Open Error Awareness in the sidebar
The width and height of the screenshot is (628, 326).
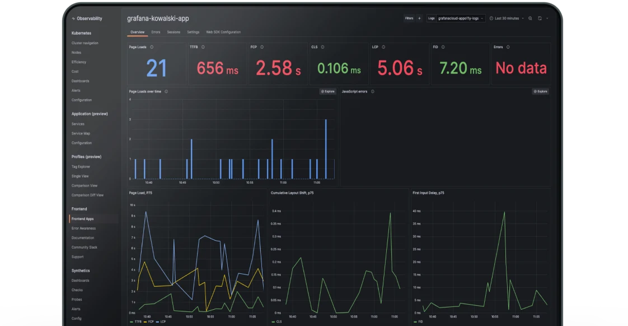tap(84, 229)
